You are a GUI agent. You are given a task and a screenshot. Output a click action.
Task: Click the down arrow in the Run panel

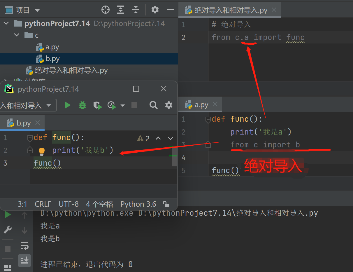(x=24, y=230)
